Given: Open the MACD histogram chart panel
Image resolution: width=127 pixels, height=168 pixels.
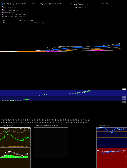Looking at the screenshot, I should (x=15, y=158).
